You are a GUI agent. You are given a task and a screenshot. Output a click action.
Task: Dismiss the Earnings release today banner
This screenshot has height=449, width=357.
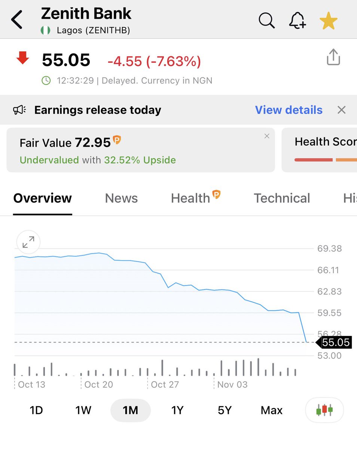(x=341, y=110)
